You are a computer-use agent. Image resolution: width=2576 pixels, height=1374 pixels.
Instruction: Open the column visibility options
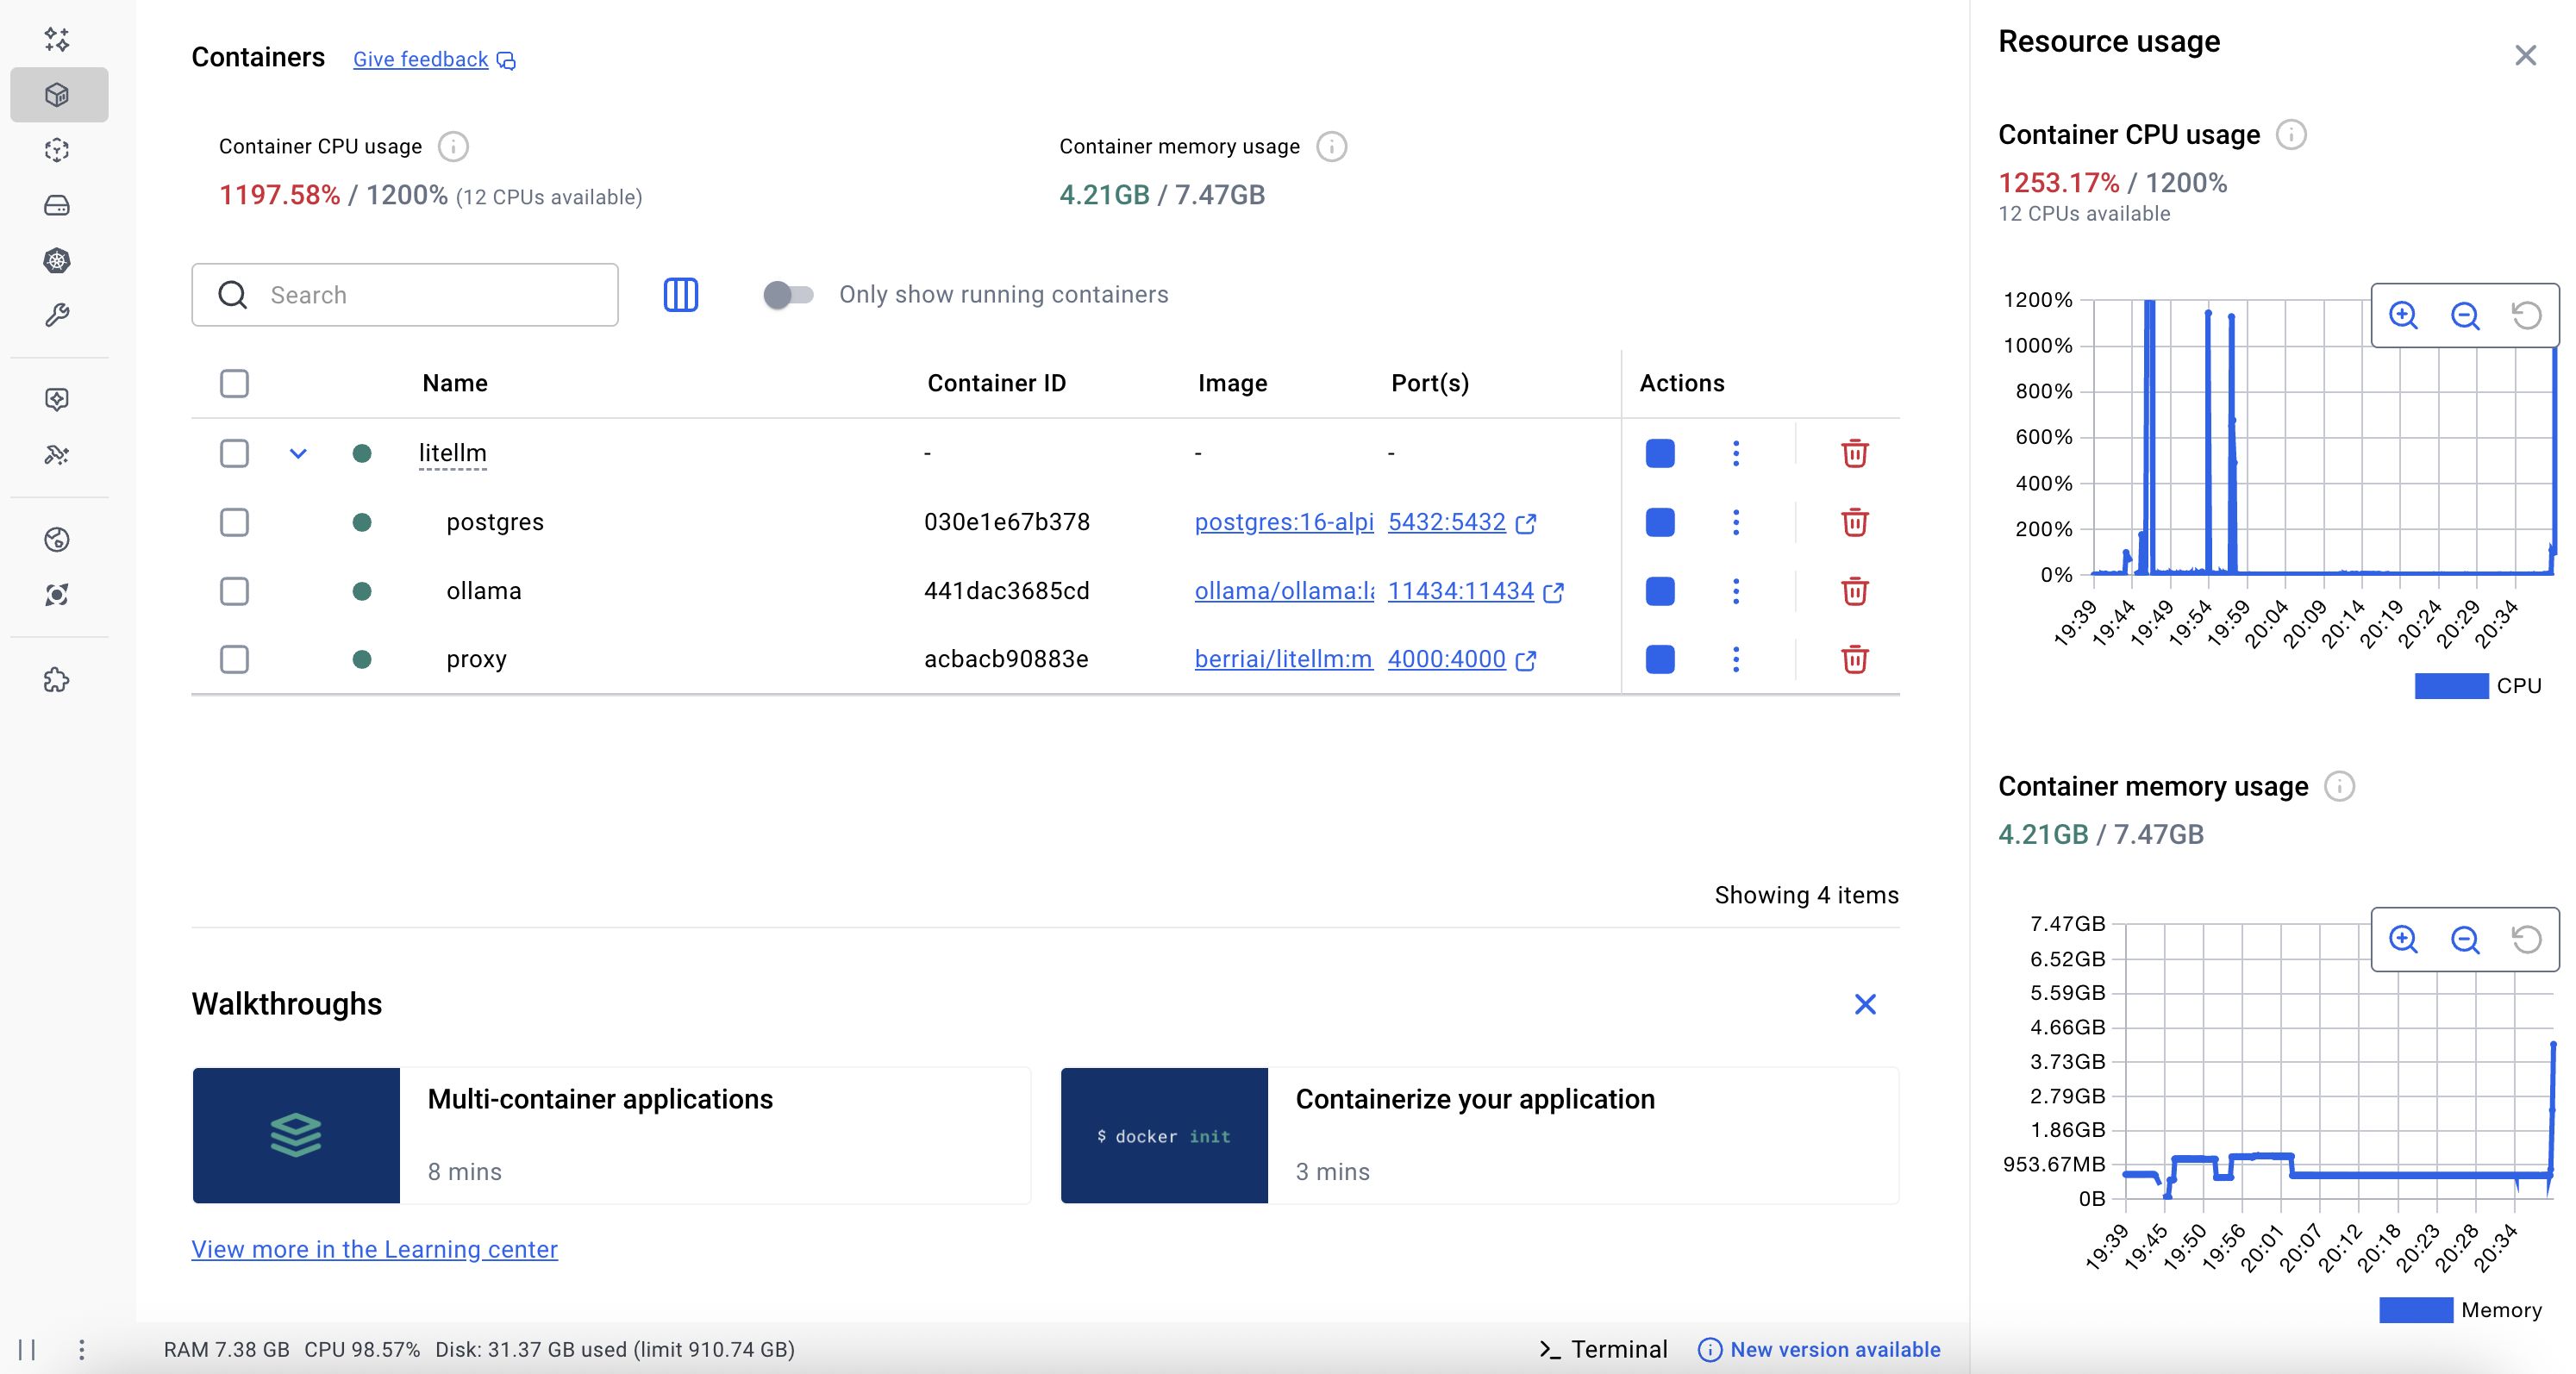tap(681, 294)
